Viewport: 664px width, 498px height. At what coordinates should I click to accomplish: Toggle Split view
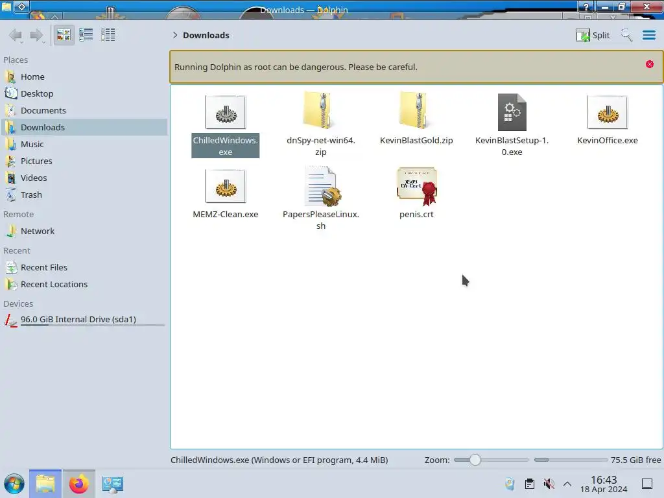point(593,35)
